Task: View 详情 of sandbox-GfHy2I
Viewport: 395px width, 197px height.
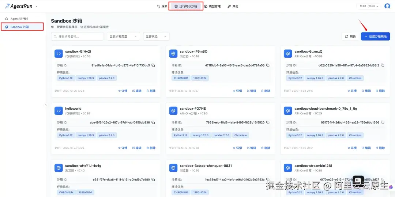Action: point(123,91)
